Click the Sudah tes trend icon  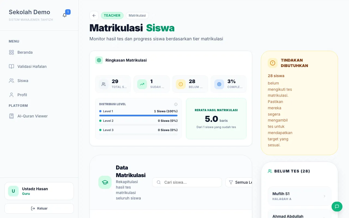click(x=142, y=84)
